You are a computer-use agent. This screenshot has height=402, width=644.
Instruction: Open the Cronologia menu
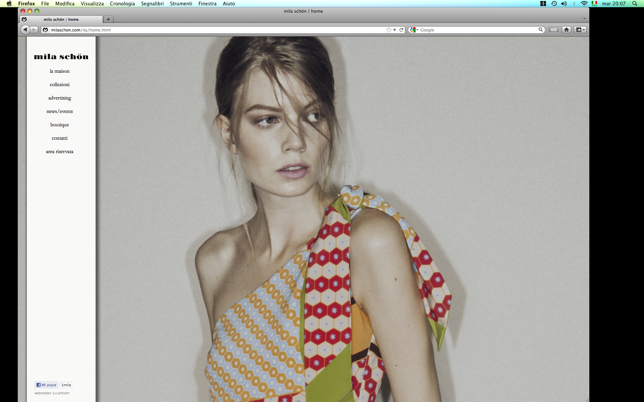point(122,4)
